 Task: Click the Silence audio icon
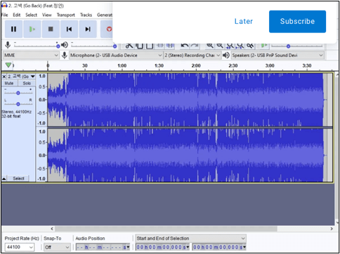click(170, 46)
